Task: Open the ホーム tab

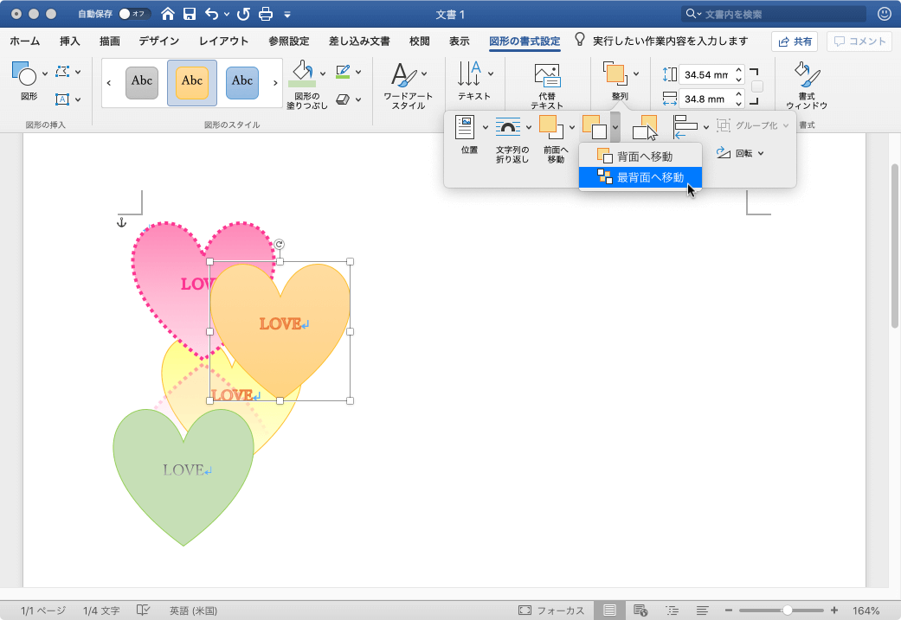Action: pyautogui.click(x=25, y=42)
